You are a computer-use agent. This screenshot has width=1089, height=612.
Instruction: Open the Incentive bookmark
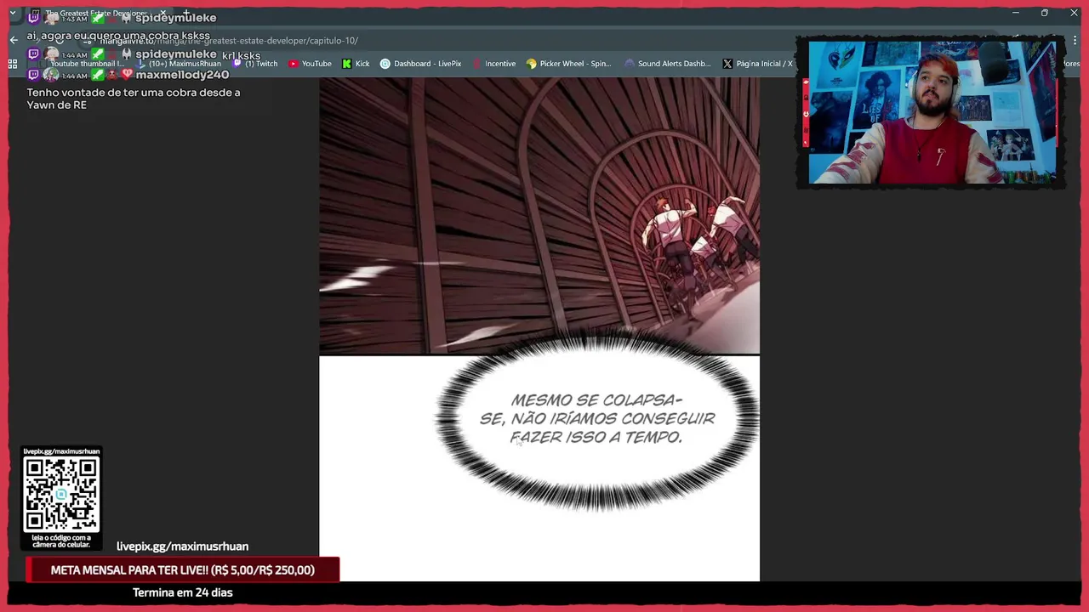click(x=493, y=64)
